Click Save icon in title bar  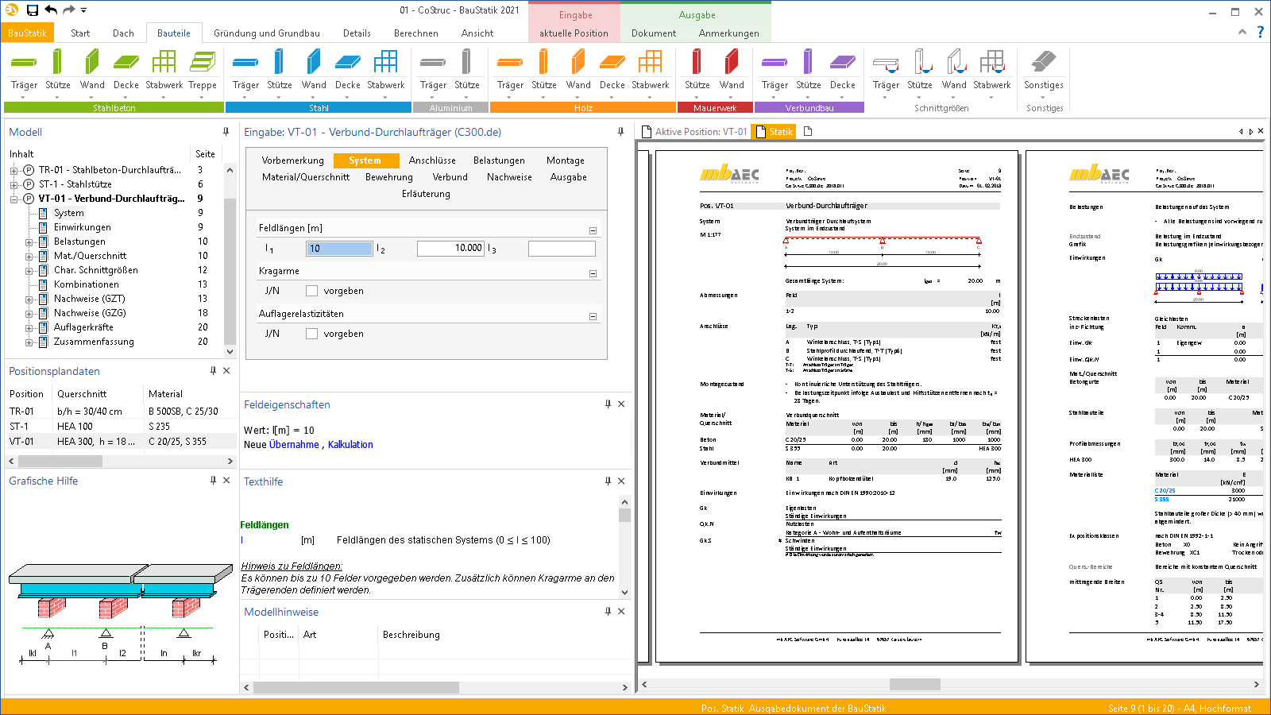[33, 10]
